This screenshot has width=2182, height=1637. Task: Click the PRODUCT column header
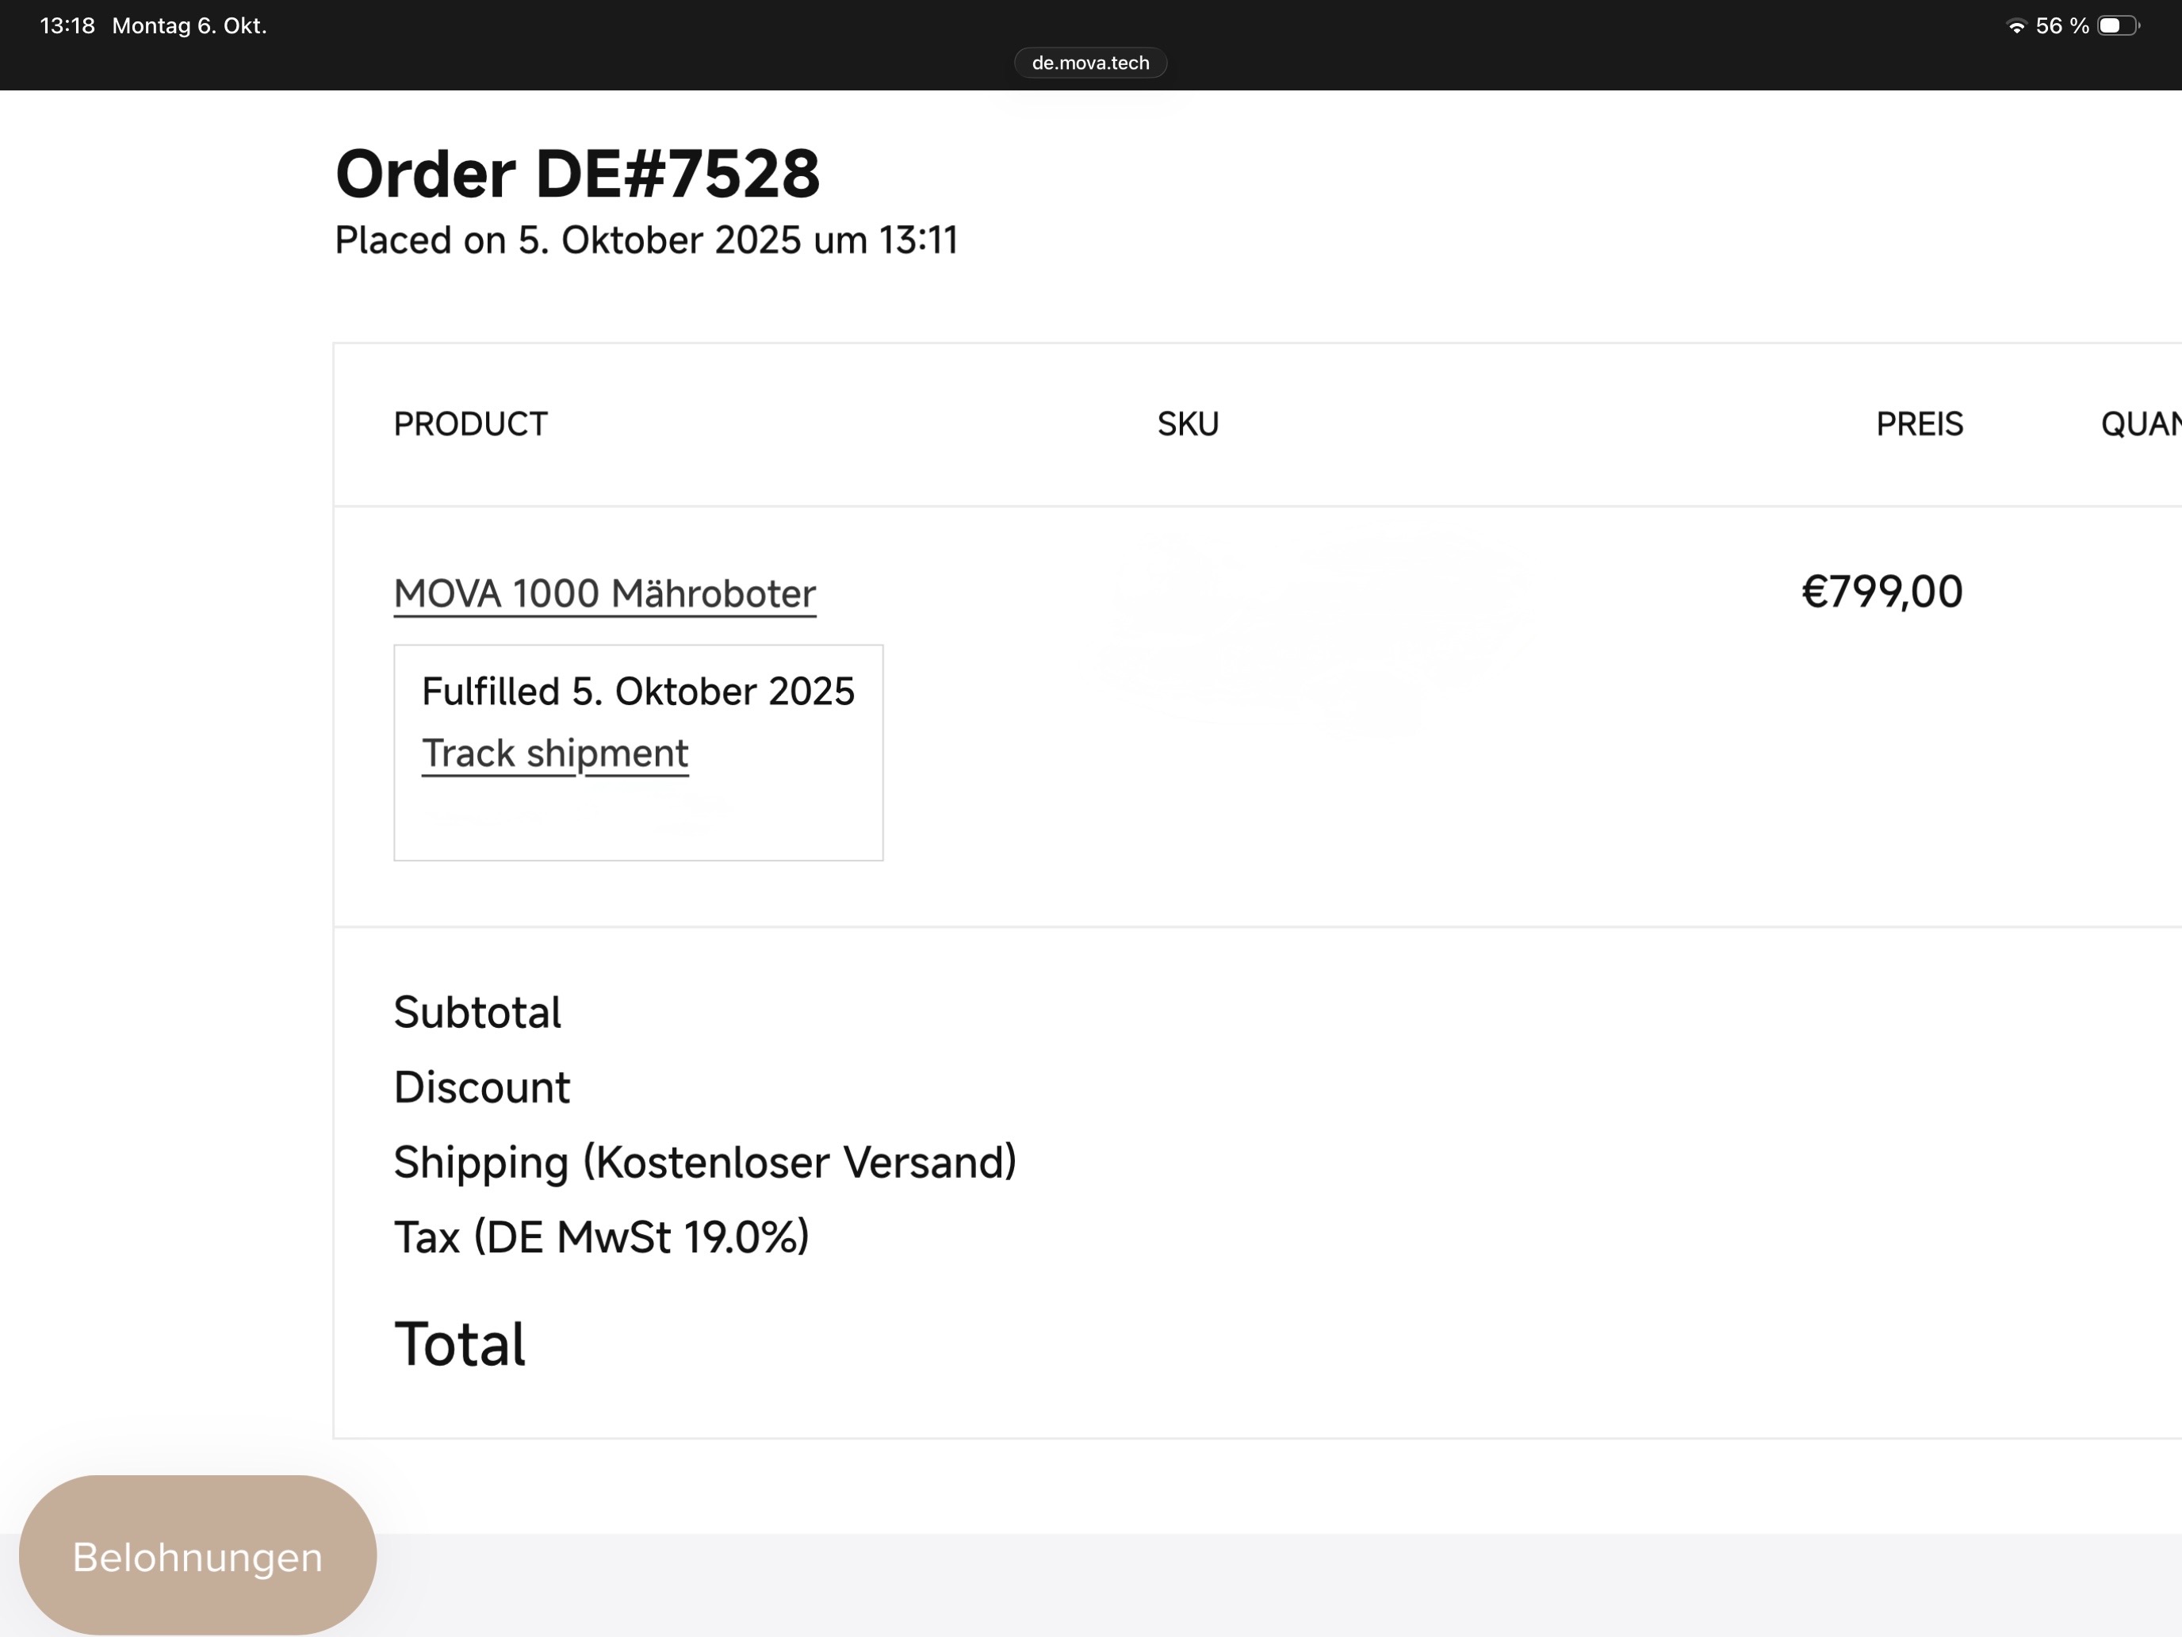[x=469, y=424]
